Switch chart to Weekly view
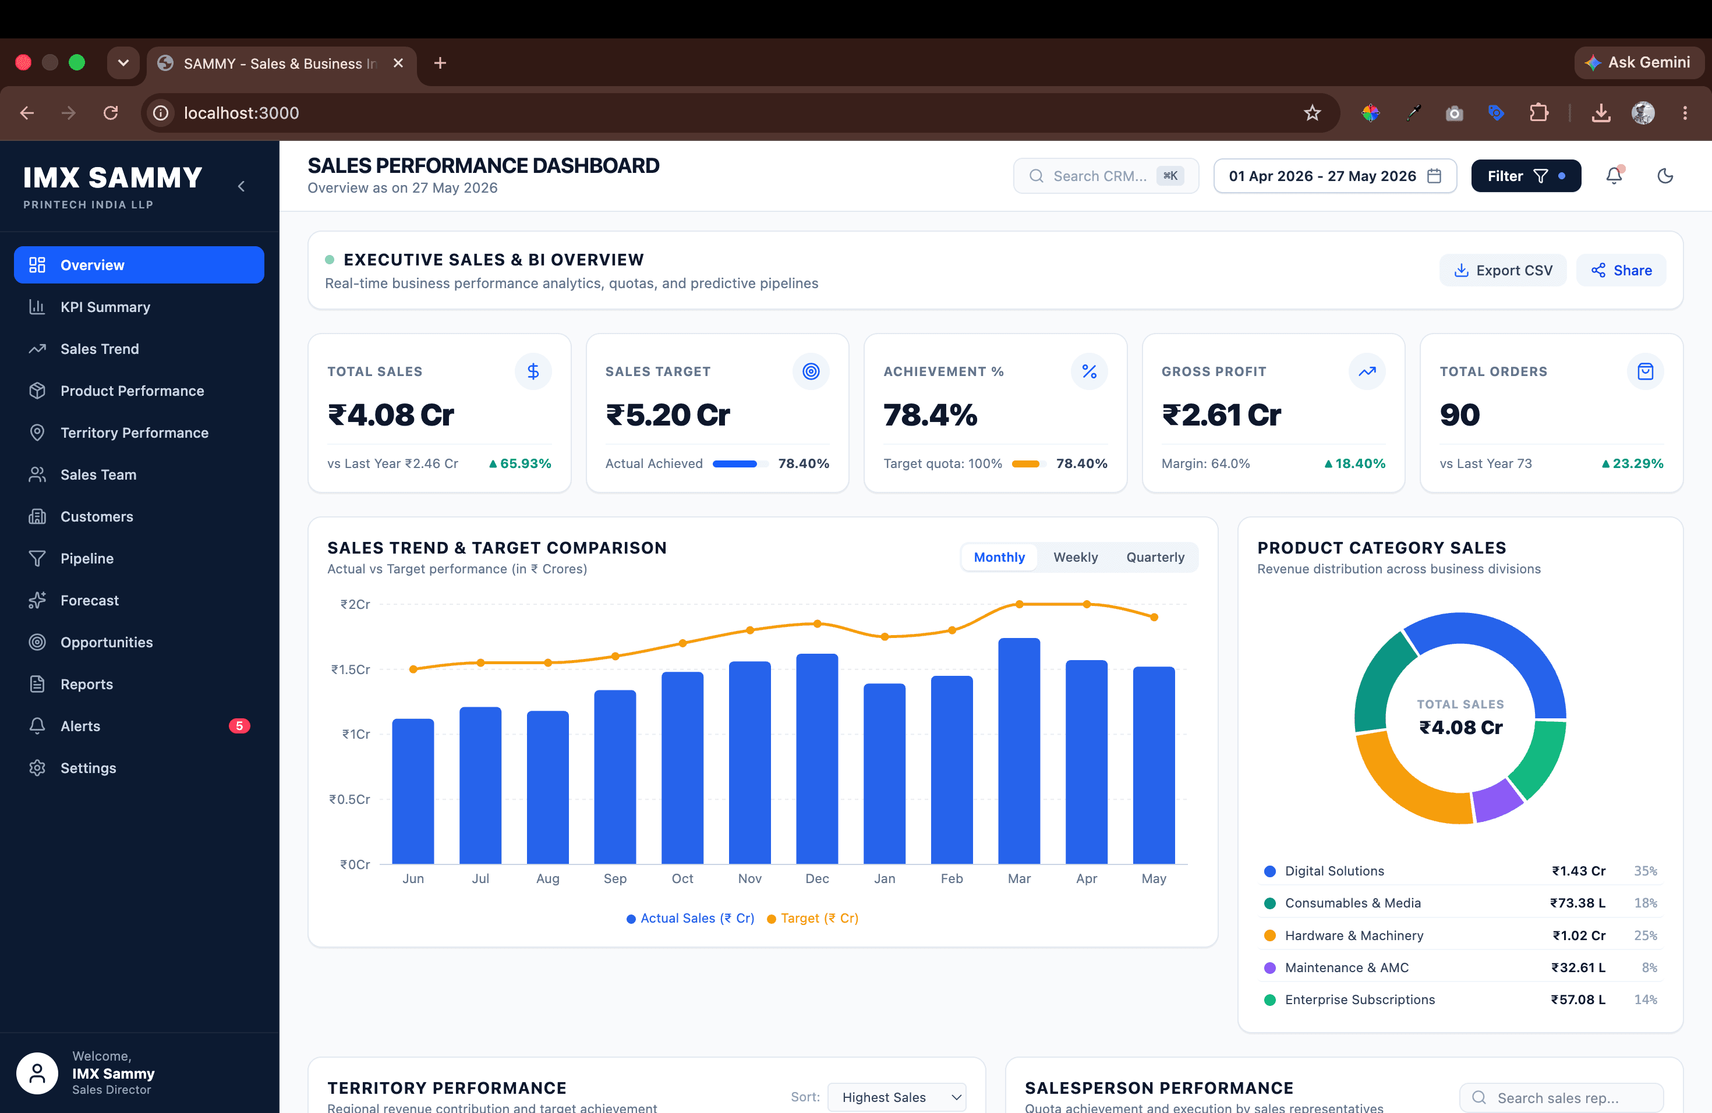The width and height of the screenshot is (1712, 1113). tap(1076, 557)
